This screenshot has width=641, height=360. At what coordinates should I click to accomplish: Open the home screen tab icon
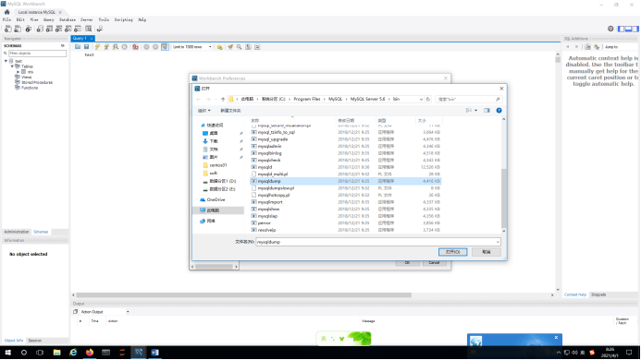point(7,12)
